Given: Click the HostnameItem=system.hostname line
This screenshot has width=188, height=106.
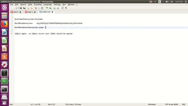Looking at the screenshot, I should point(28,19).
